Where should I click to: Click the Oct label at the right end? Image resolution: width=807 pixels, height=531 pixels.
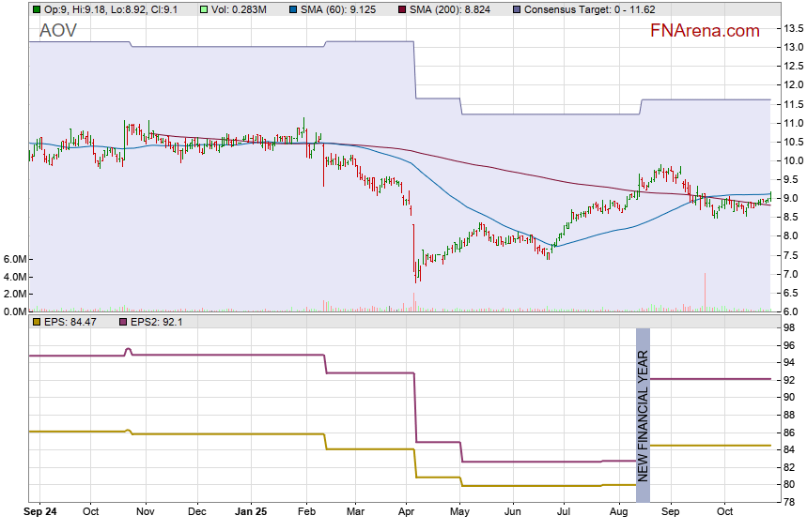click(x=724, y=512)
